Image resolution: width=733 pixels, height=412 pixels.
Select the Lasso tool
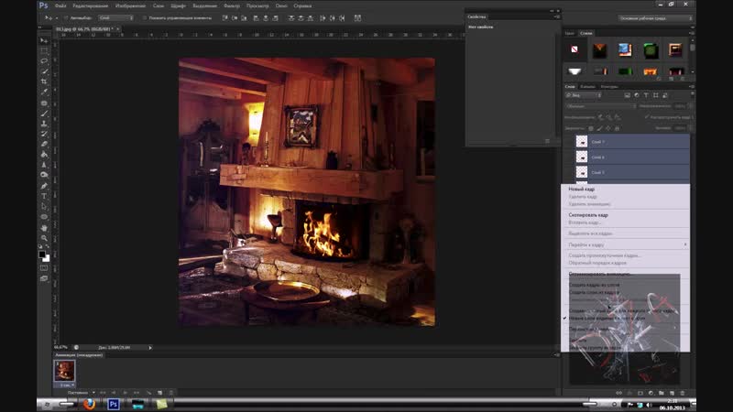tap(44, 61)
